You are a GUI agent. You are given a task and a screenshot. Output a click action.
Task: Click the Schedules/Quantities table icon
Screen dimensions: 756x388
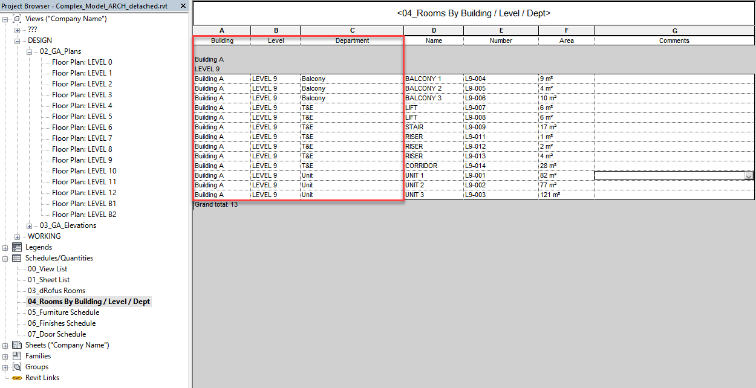[x=17, y=258]
